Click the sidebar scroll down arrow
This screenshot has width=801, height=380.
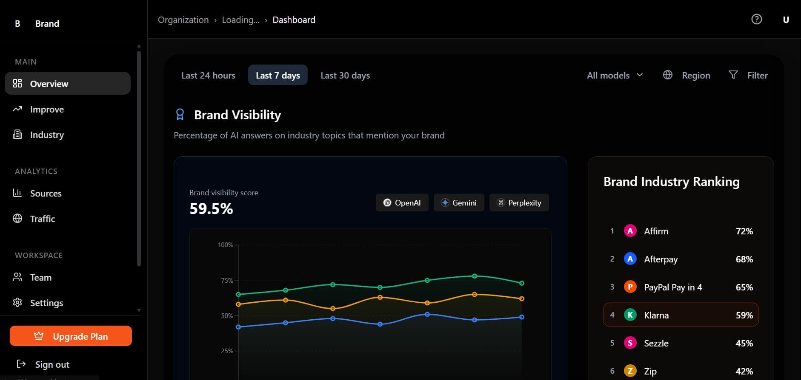(139, 310)
